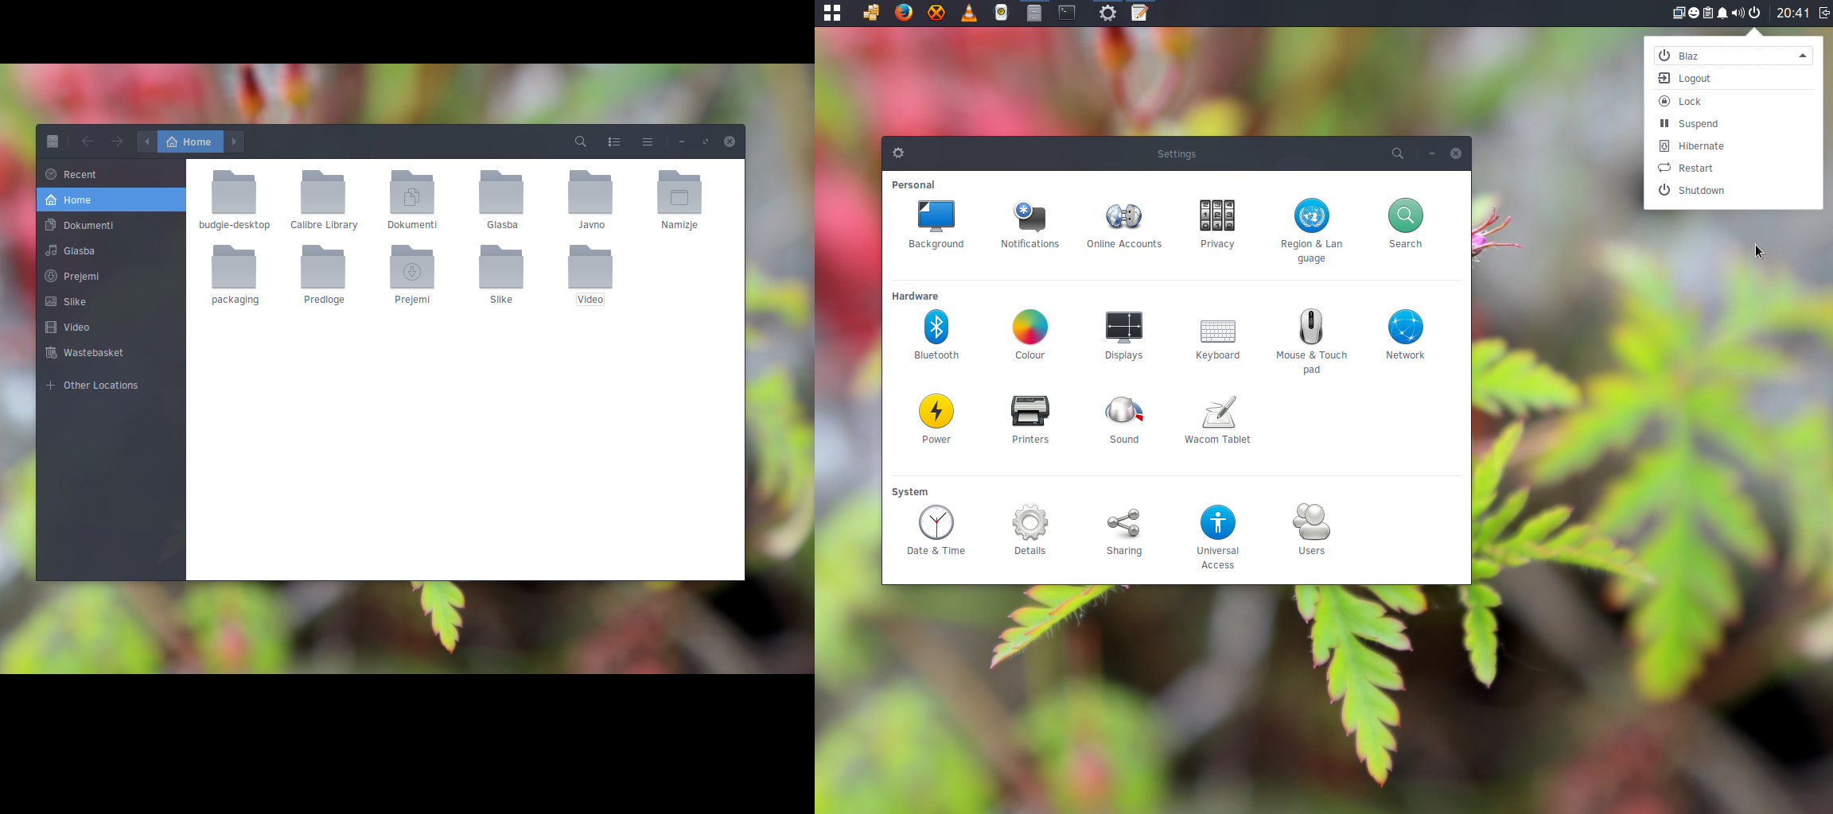
Task: Click the gear icon in the Settings titlebar
Action: [x=898, y=153]
